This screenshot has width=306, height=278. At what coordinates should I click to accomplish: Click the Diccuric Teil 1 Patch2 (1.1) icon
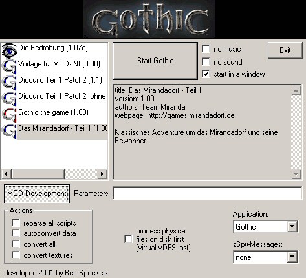point(9,83)
